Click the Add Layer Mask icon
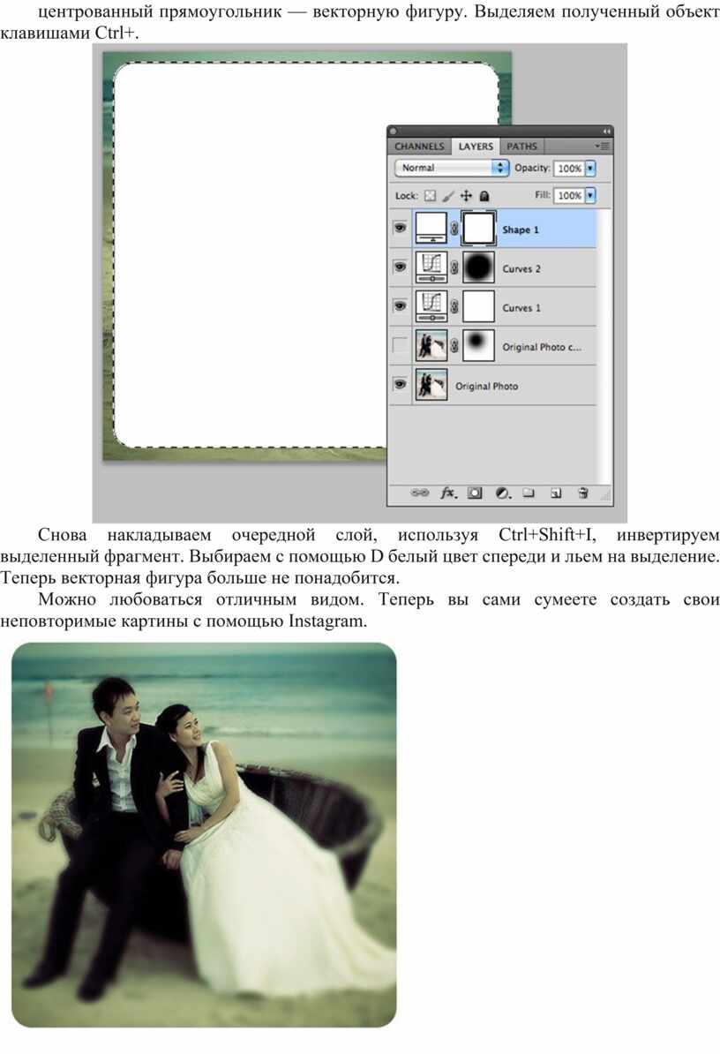Image resolution: width=720 pixels, height=1054 pixels. [475, 493]
